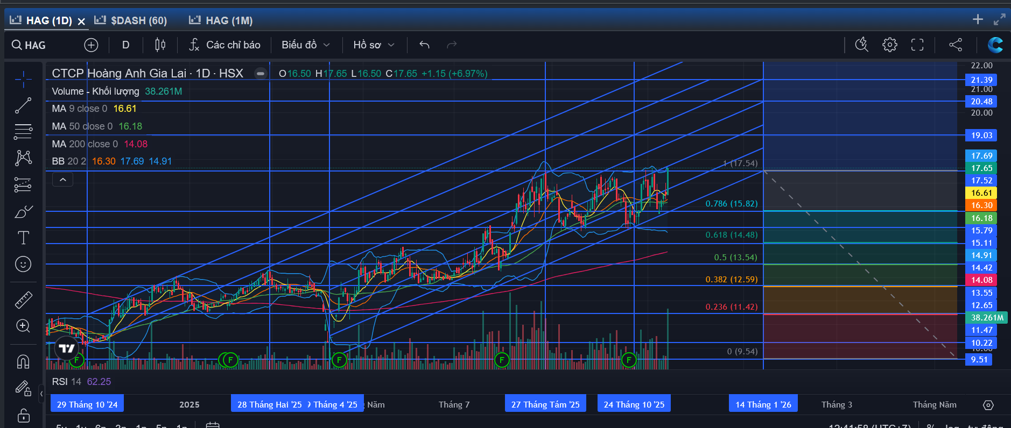
Task: Click the 0.236 (11.42) Fibonacci level label
Action: [732, 307]
